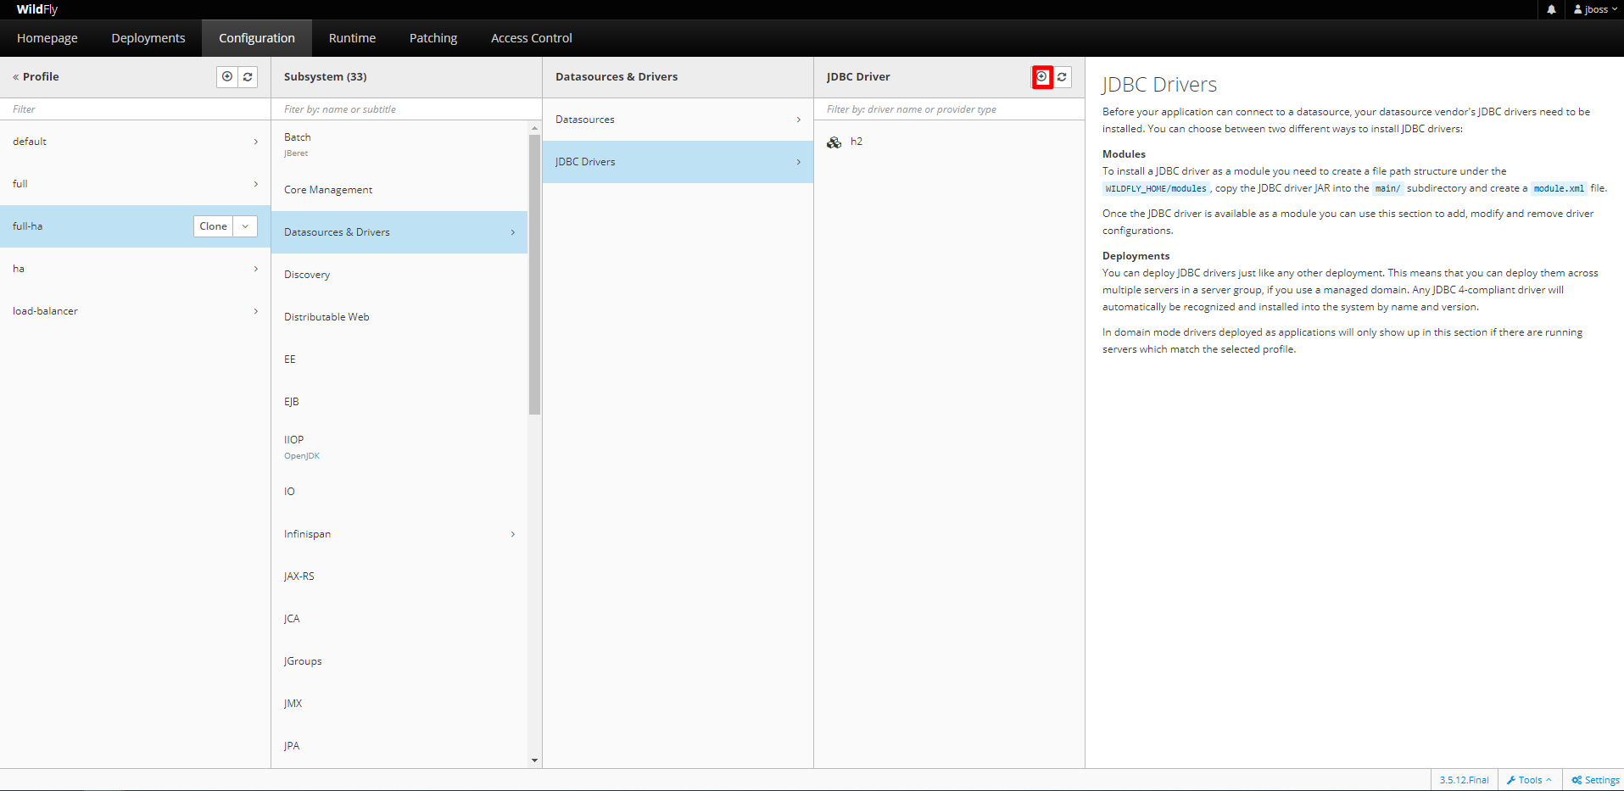Select the Discovery subsystem
The image size is (1624, 791).
[399, 275]
